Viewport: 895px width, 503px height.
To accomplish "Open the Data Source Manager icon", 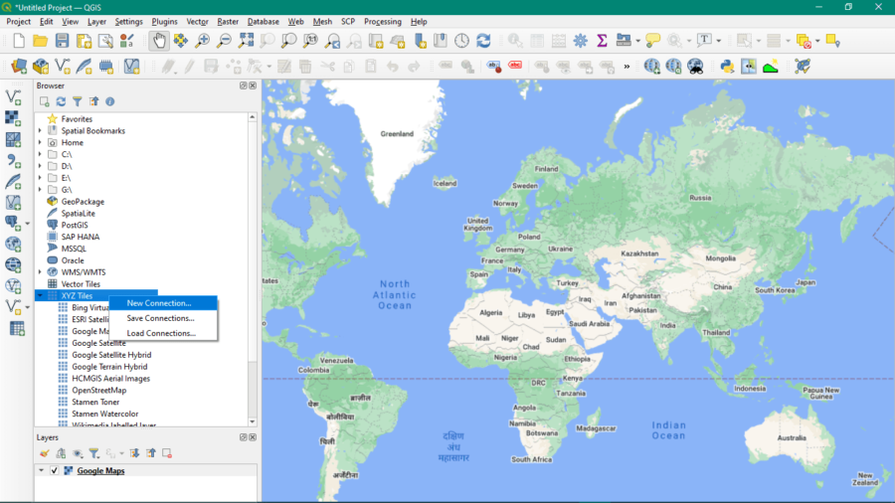I will tap(19, 67).
